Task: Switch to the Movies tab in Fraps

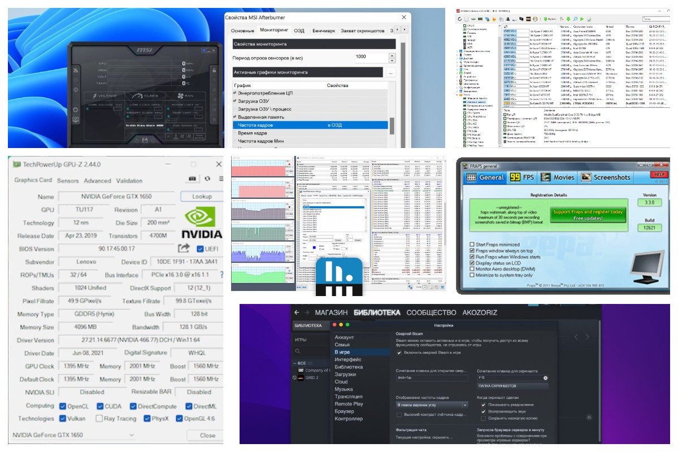Action: pyautogui.click(x=557, y=177)
